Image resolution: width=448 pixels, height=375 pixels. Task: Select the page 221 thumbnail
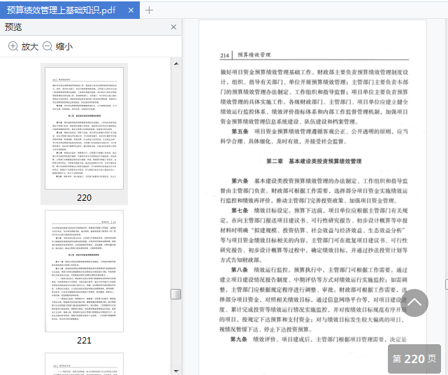(x=84, y=271)
